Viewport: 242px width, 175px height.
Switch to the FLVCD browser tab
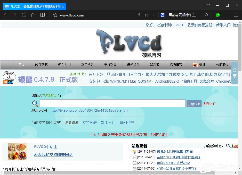tap(34, 6)
